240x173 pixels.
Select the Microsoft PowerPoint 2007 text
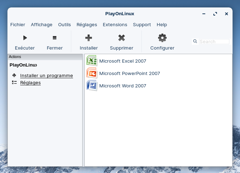point(129,74)
